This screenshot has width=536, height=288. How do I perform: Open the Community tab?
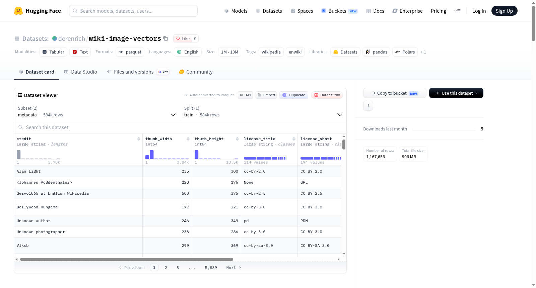point(196,72)
